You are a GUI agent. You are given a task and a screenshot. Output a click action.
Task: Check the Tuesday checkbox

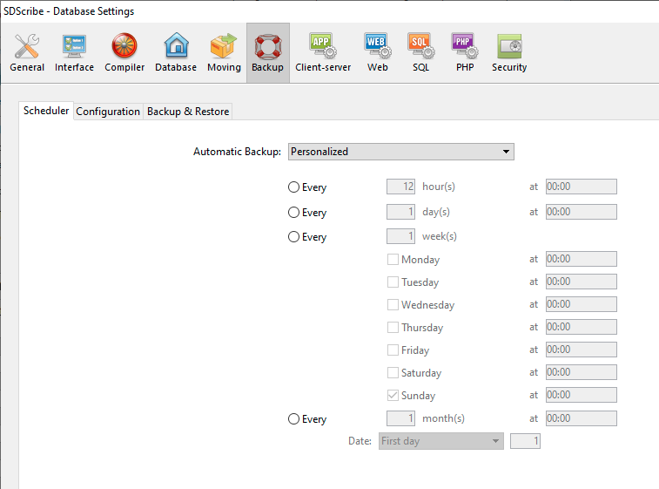point(393,282)
